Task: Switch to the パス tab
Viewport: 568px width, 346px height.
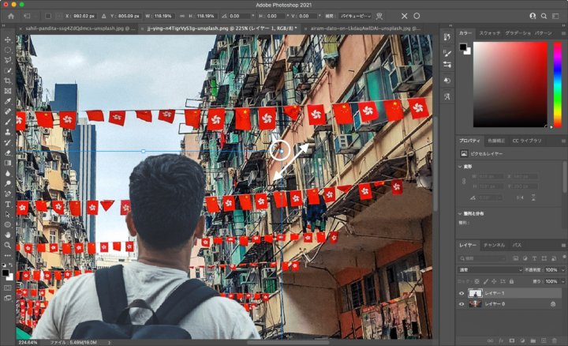Action: point(517,245)
